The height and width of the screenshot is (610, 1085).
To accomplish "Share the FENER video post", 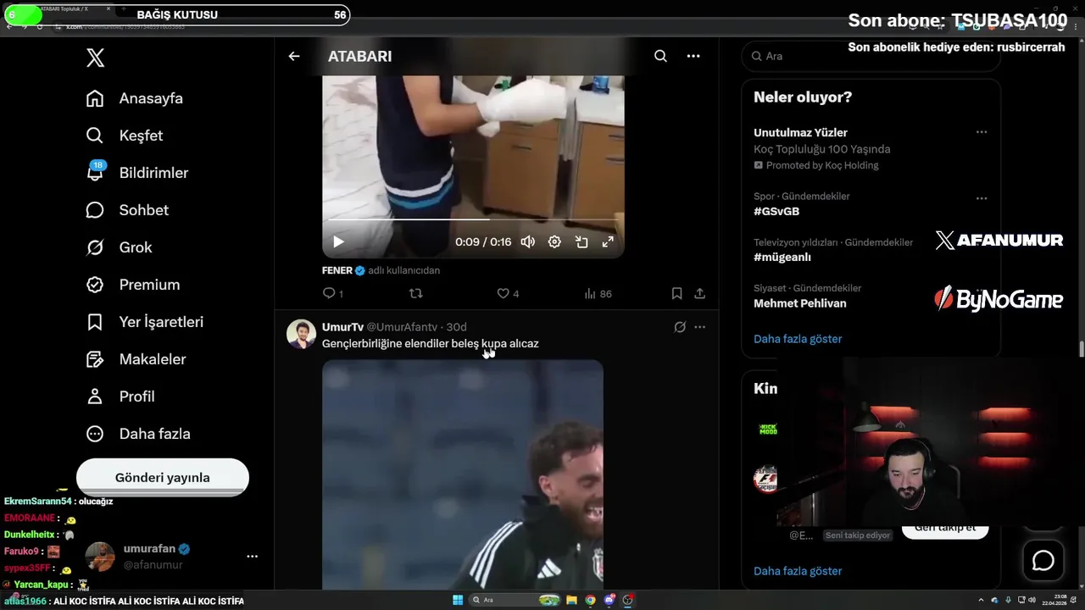I will (x=699, y=293).
